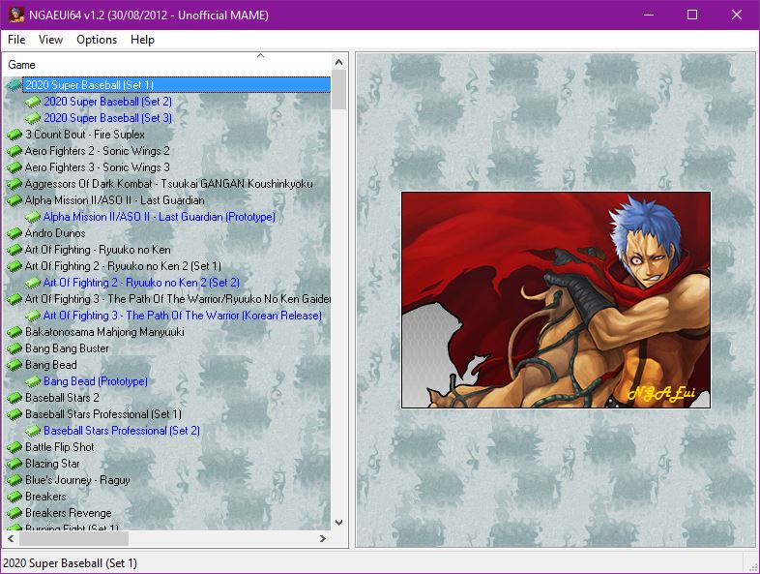Select Art Of Fighting - Ryuuko no Ken

pyautogui.click(x=98, y=250)
